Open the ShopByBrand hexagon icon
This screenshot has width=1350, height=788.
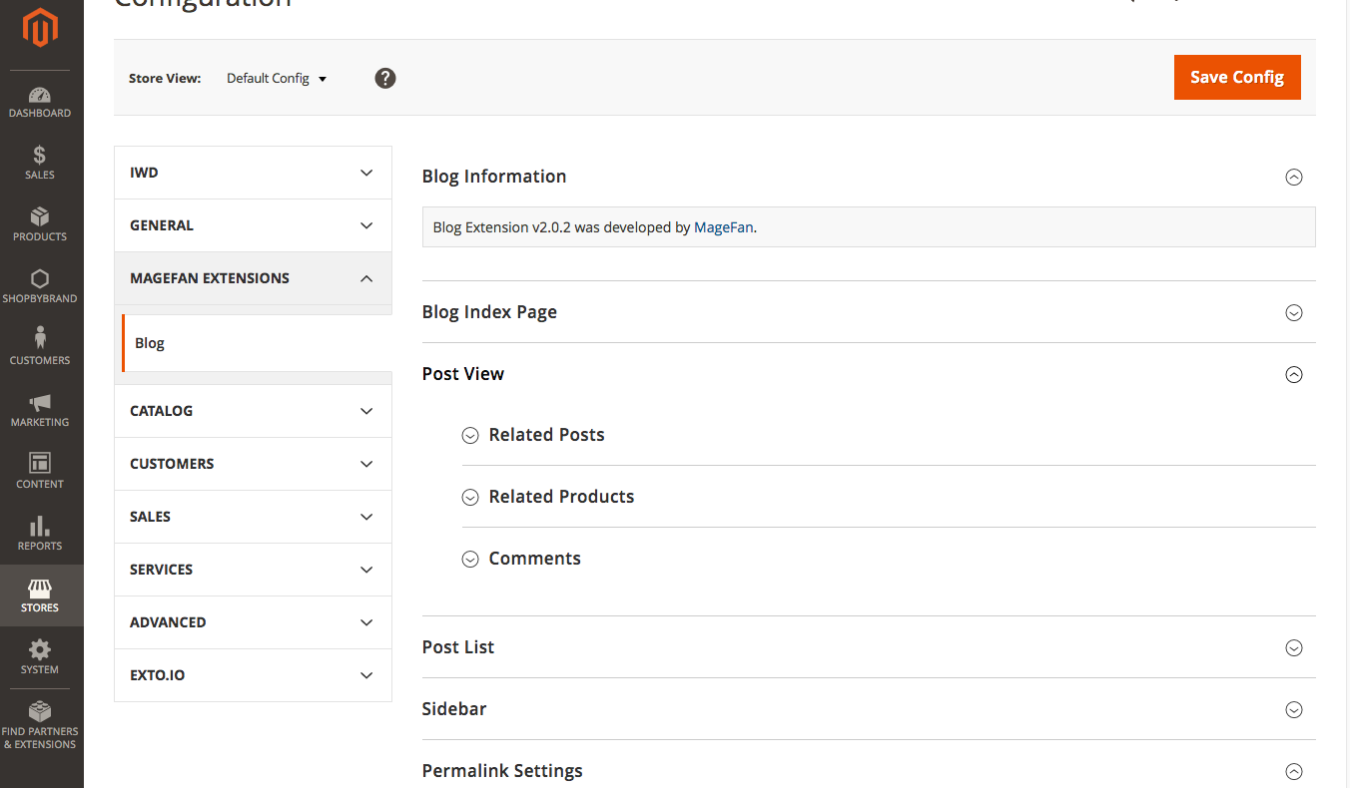click(40, 279)
